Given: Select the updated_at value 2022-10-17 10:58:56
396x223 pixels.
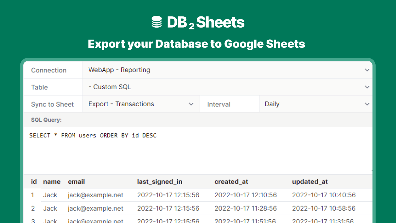Looking at the screenshot, I should [324, 208].
